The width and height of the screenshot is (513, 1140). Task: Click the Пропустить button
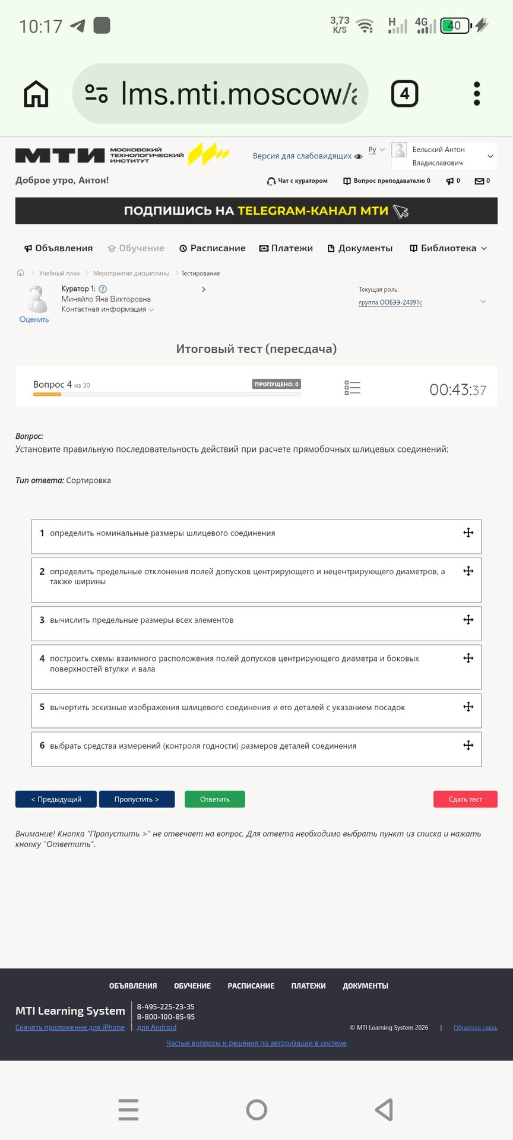click(x=137, y=799)
